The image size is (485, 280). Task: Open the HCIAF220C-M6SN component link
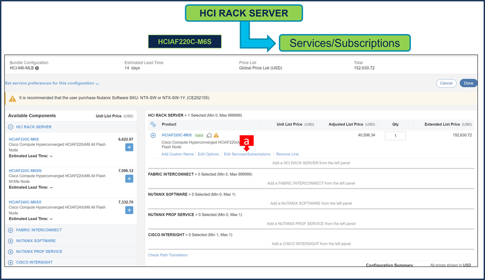(x=25, y=170)
